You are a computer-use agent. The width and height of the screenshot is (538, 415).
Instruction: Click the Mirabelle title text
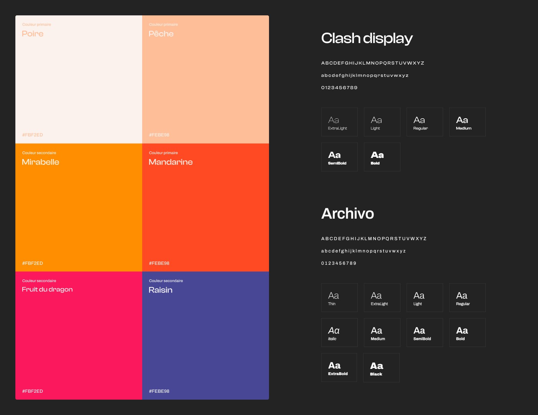40,162
